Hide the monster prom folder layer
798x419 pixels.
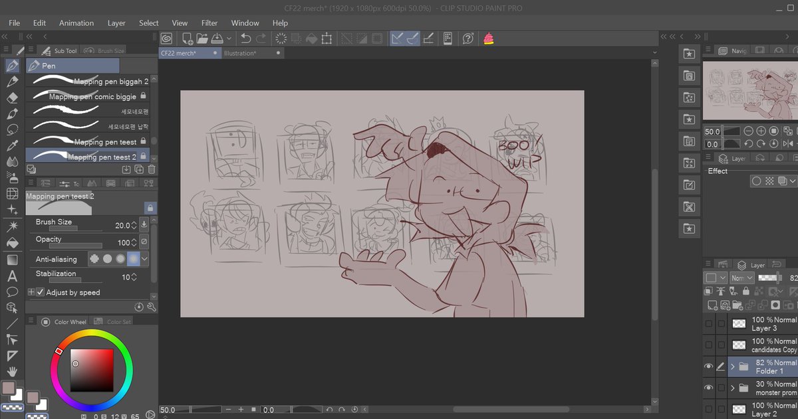click(x=709, y=388)
